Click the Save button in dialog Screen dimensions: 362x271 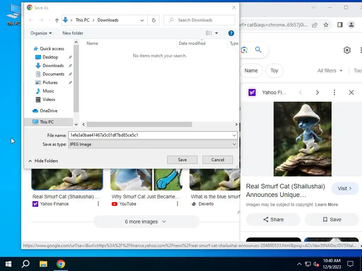182,160
